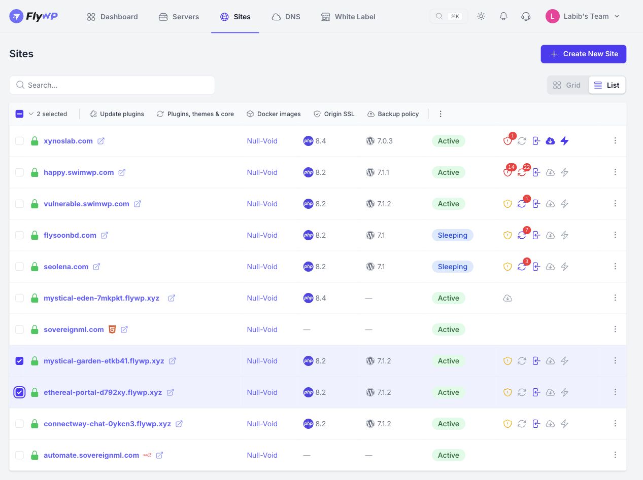
Task: Click the Null-Void server link for flysoonbd.com
Action: click(262, 235)
